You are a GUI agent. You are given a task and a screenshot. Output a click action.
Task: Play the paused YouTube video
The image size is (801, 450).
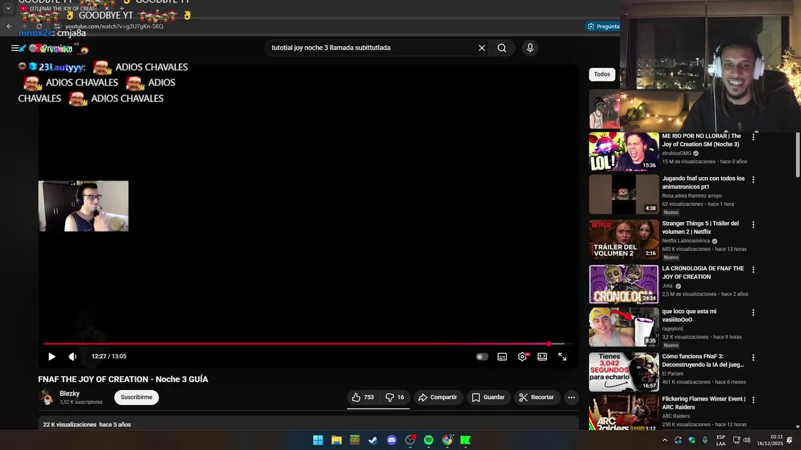(x=52, y=356)
